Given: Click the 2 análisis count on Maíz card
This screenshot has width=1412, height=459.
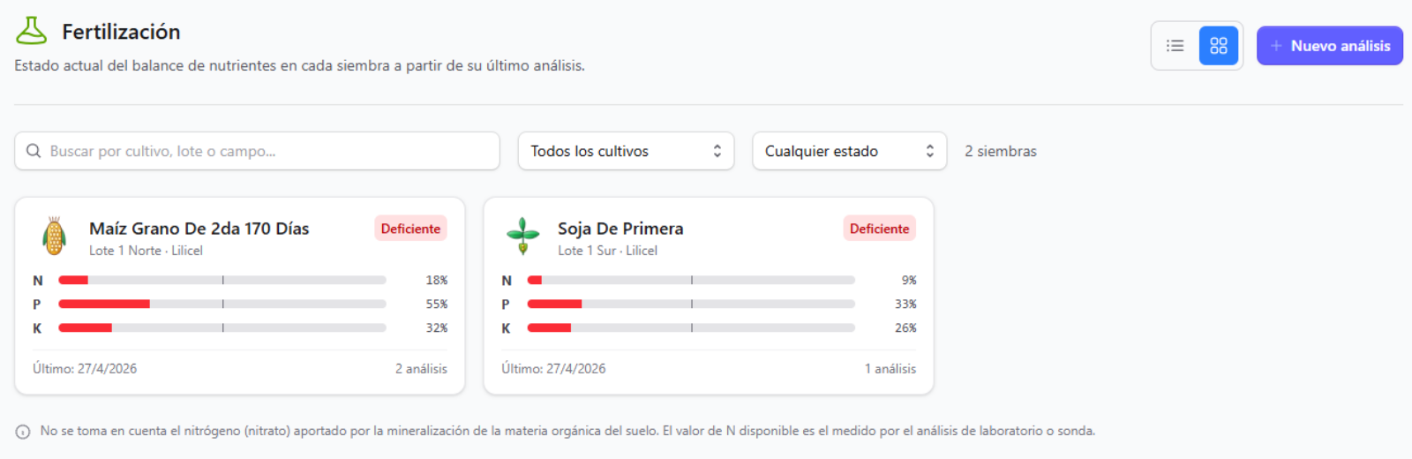Looking at the screenshot, I should pos(421,369).
